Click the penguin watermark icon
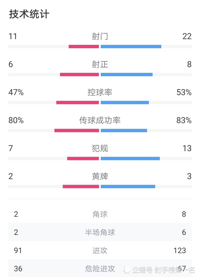 [x=127, y=270]
